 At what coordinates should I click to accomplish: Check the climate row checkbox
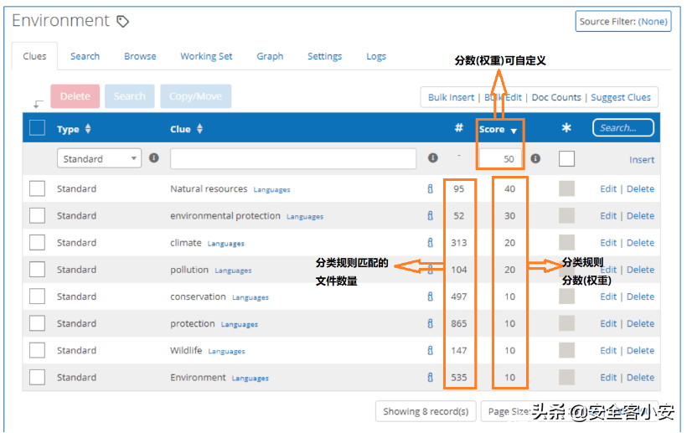pyautogui.click(x=37, y=243)
